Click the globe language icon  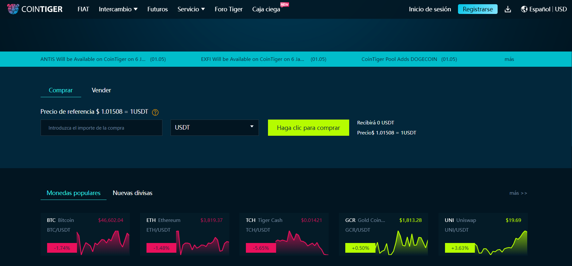click(x=524, y=9)
